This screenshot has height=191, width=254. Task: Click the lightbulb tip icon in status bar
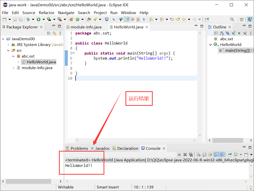[251, 187]
